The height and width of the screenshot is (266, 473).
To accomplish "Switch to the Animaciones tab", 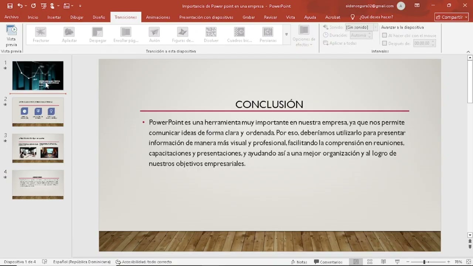I will click(x=158, y=17).
